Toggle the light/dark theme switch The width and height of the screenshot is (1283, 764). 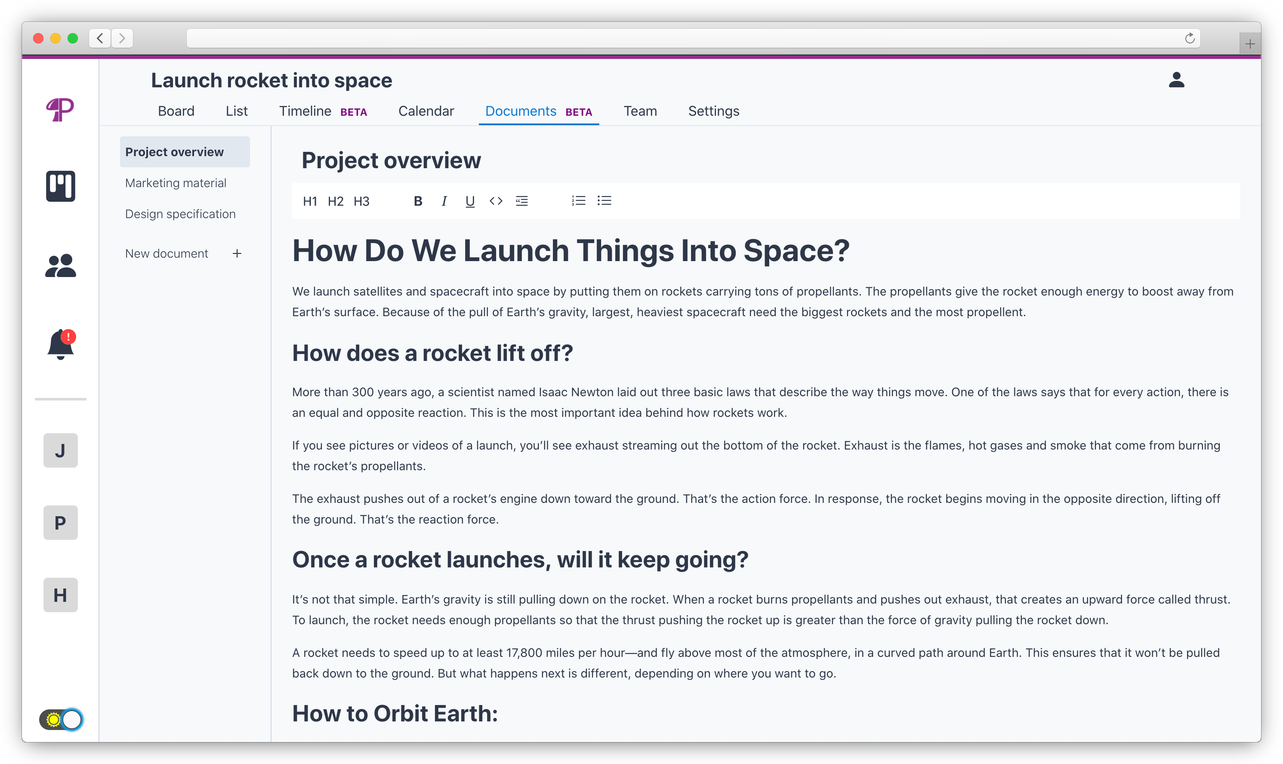click(61, 719)
